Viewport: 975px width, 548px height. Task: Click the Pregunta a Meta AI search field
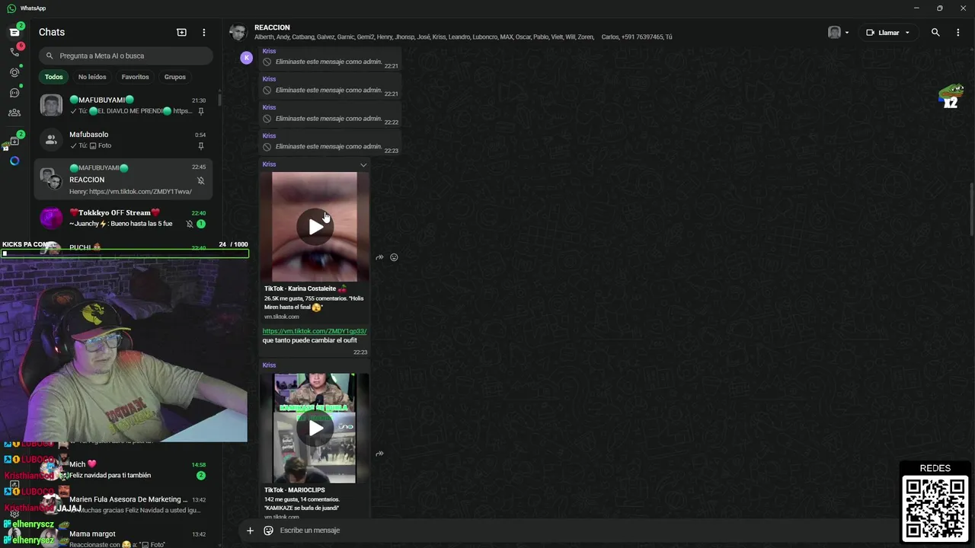click(x=126, y=56)
